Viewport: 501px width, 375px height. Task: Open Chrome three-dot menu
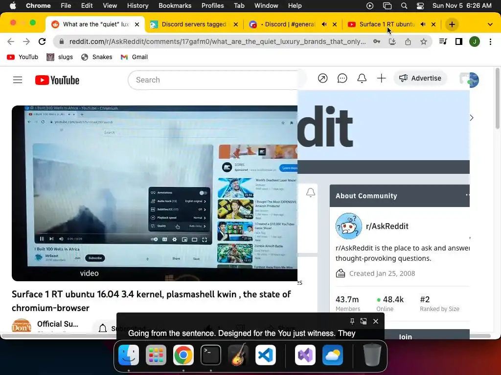pos(490,42)
